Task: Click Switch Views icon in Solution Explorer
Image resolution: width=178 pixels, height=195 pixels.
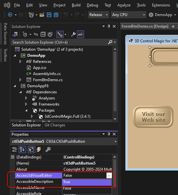Action: (15, 34)
